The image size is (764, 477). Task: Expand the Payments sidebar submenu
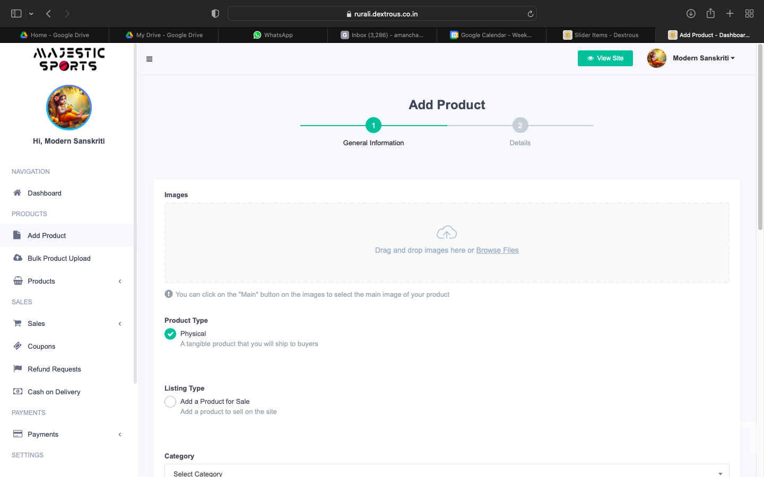pyautogui.click(x=120, y=435)
